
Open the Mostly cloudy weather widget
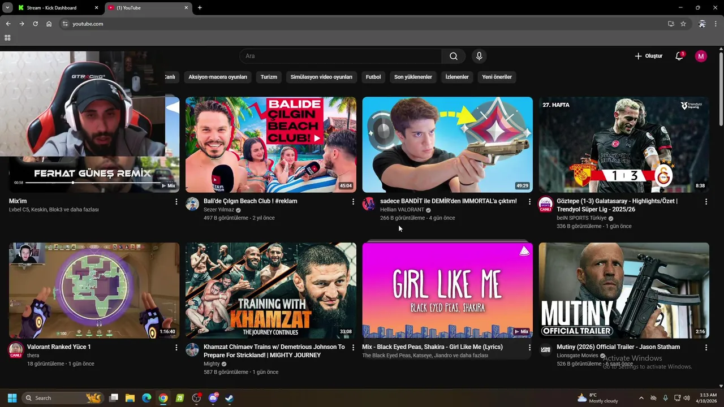tap(598, 398)
